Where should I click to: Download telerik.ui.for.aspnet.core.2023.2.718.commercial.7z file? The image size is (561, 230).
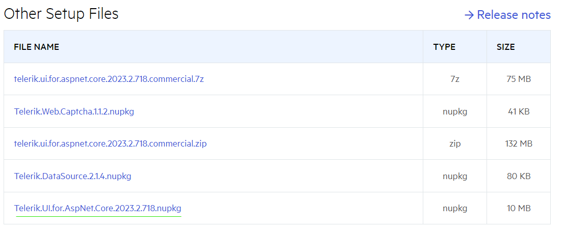109,79
